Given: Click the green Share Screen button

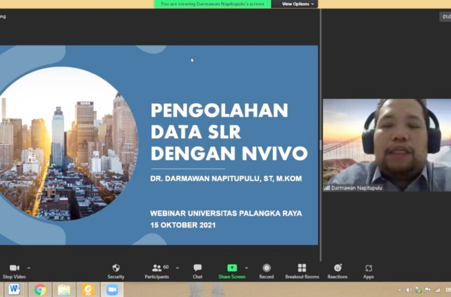Looking at the screenshot, I should 232,272.
